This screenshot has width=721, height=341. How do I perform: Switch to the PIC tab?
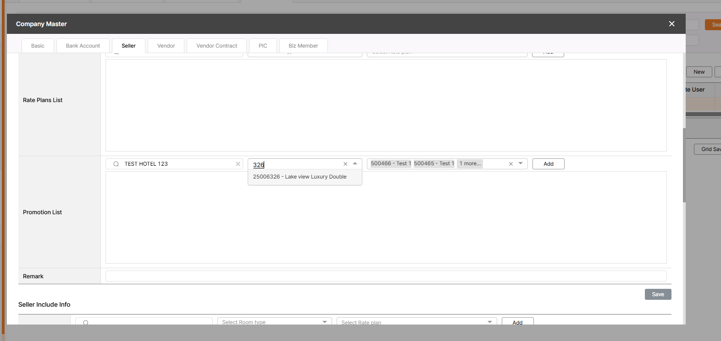[x=263, y=46]
